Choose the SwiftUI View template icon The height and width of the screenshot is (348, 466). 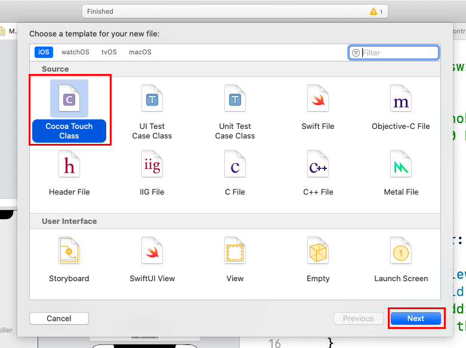tap(152, 251)
